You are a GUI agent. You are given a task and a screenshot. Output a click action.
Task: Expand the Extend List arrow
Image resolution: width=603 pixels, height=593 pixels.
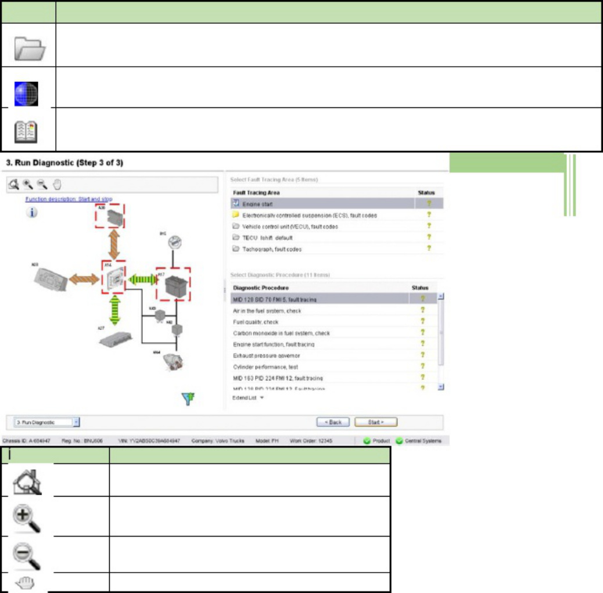tap(262, 398)
